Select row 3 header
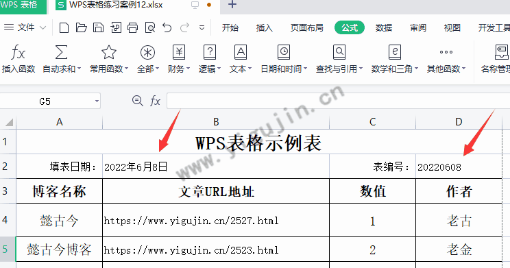 click(x=8, y=191)
